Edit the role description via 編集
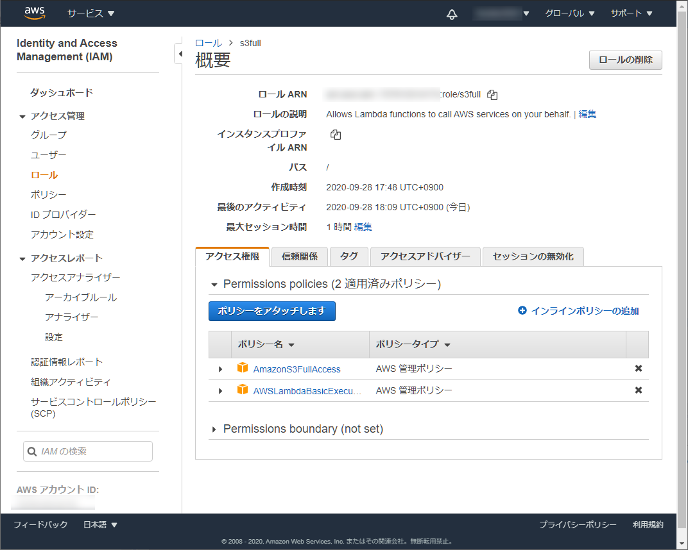 tap(587, 114)
